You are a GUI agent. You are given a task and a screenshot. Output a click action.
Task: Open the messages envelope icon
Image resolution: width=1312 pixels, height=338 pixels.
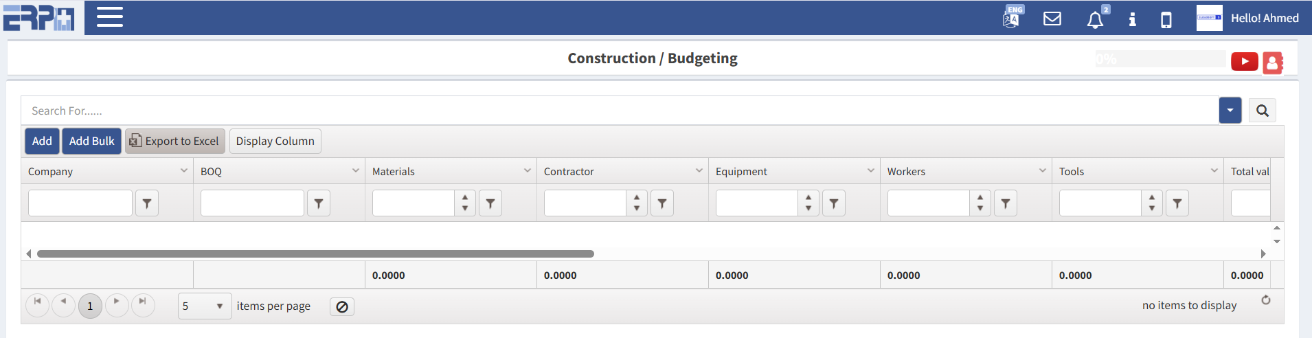(x=1052, y=19)
